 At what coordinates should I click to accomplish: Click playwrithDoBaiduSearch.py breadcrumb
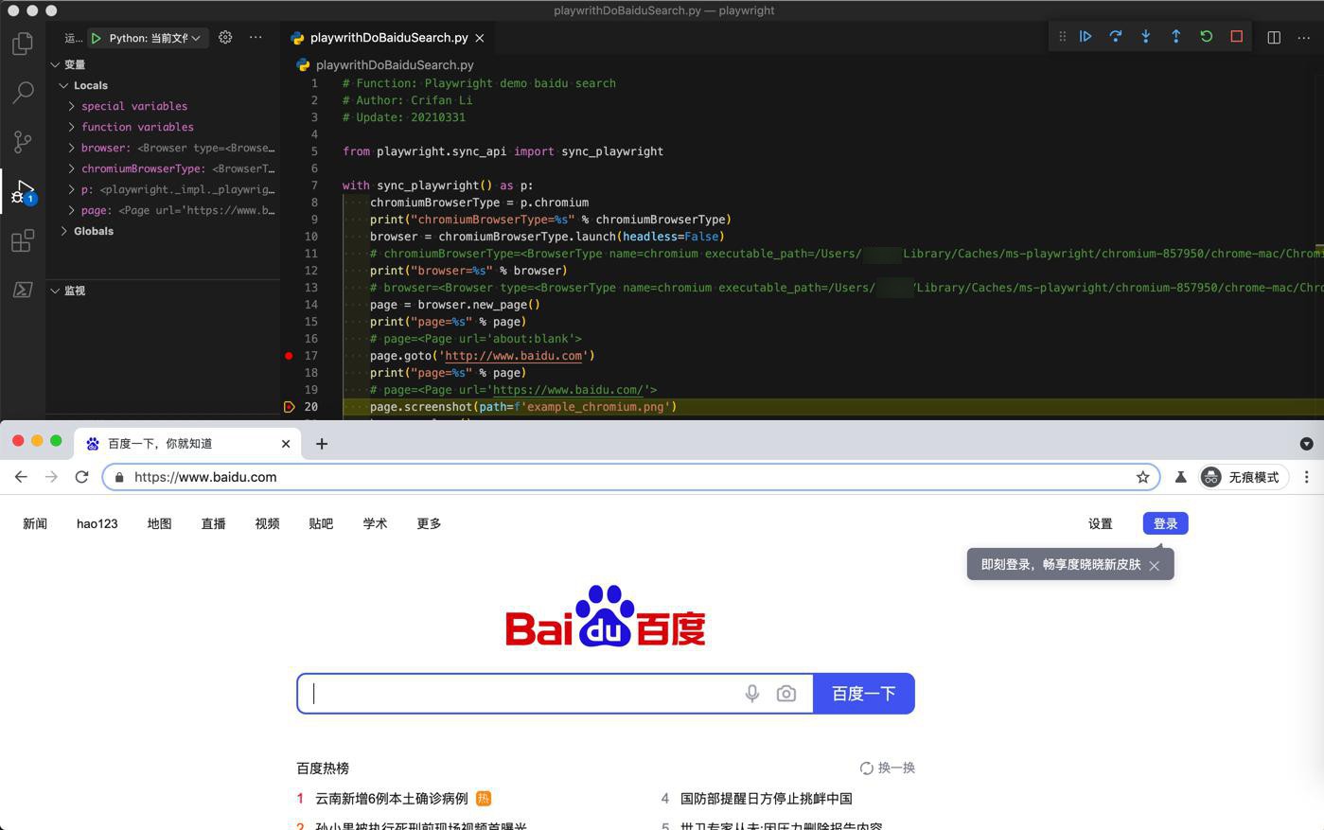coord(395,64)
